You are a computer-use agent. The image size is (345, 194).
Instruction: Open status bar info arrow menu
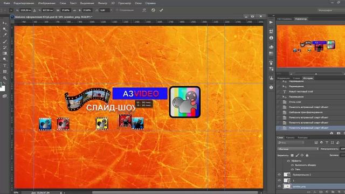tap(61, 193)
